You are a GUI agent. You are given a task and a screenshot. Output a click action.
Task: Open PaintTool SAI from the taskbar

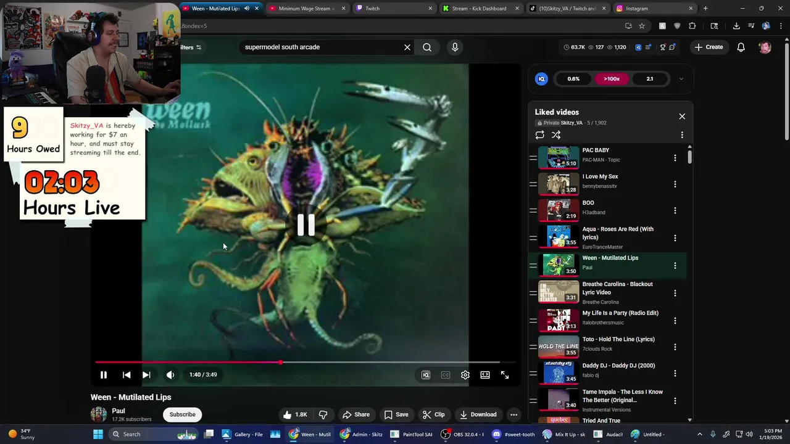(411, 434)
